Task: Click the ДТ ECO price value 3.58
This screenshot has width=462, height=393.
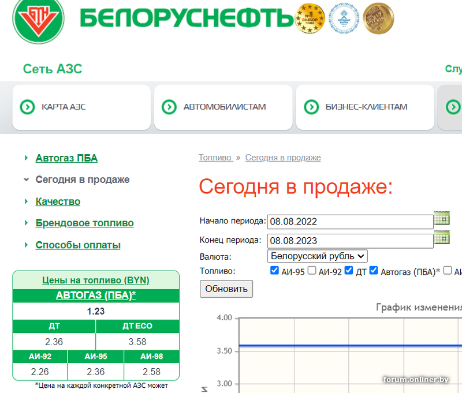Action: point(137,342)
